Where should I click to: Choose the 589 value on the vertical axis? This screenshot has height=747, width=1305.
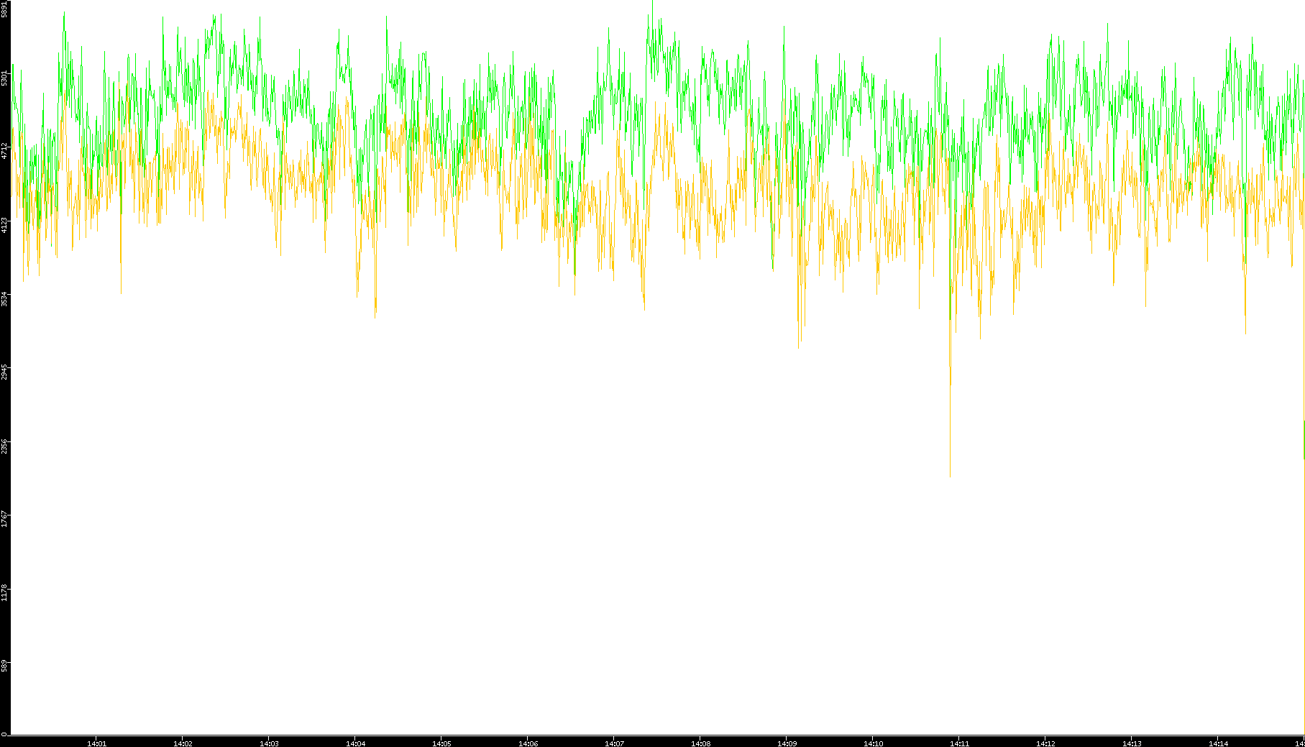point(4,666)
